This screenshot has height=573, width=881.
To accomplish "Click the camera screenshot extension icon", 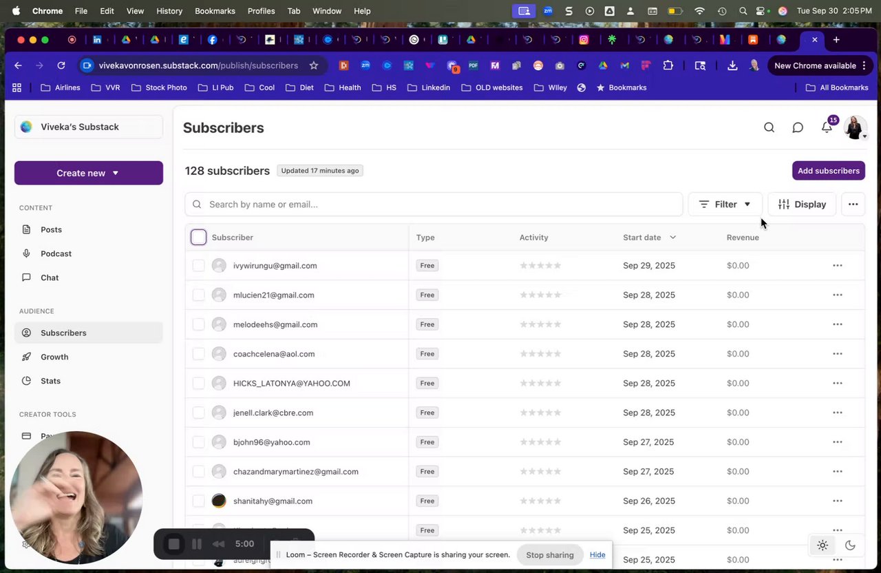I will point(560,65).
